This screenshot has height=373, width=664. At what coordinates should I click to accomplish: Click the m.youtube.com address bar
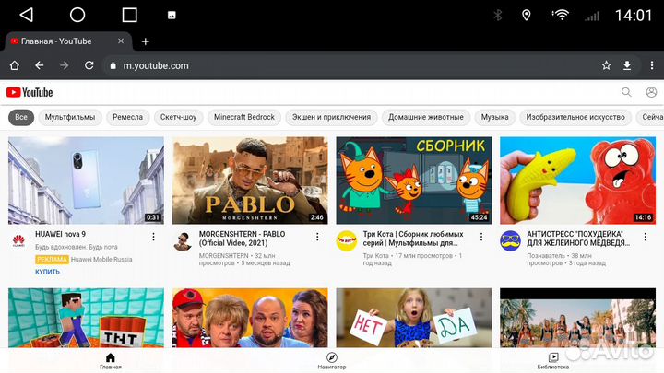[350, 65]
